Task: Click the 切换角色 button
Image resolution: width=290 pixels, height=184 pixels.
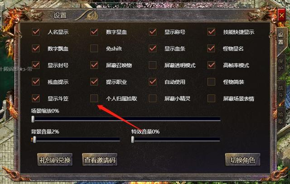Action: tap(242, 160)
